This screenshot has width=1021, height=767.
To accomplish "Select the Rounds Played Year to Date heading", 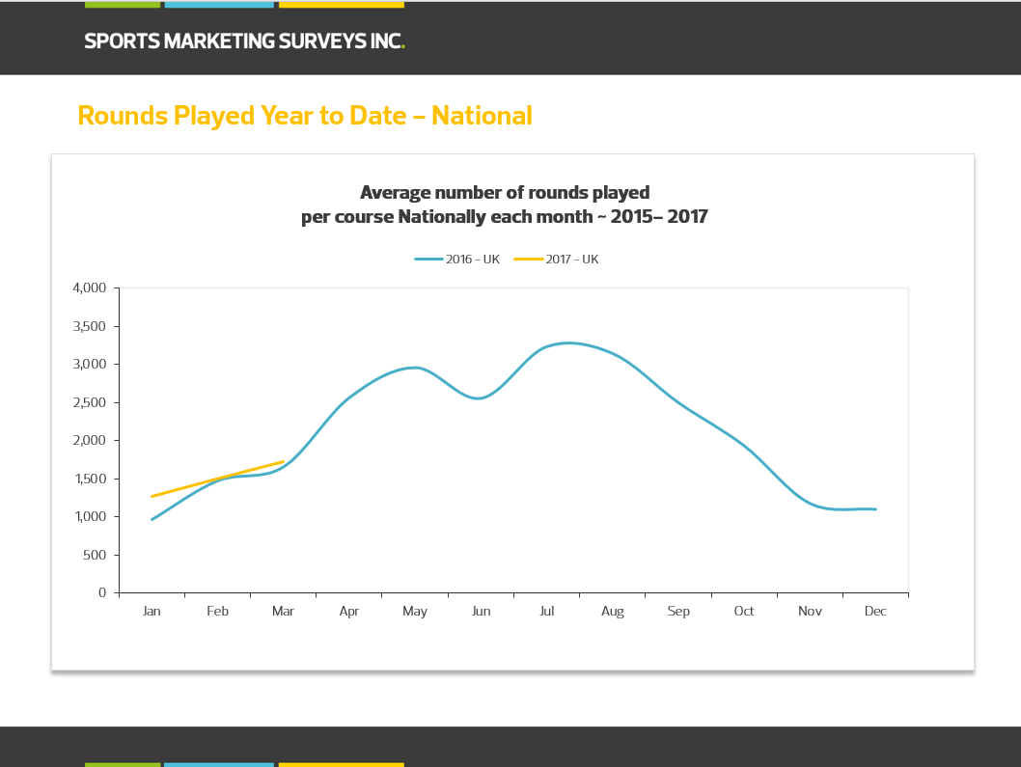I will coord(304,116).
